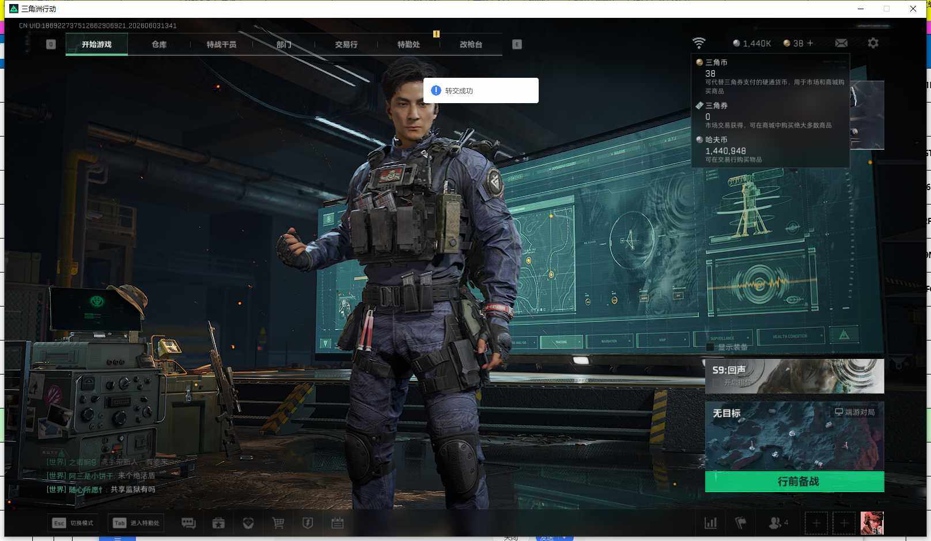The height and width of the screenshot is (541, 931).
Task: Invite teammate in second empty plus slot
Action: 844,523
